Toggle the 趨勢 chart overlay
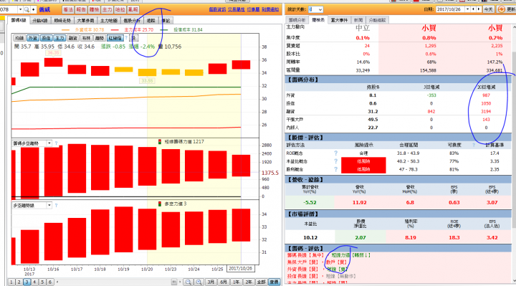This screenshot has height=286, width=516. pos(100,38)
